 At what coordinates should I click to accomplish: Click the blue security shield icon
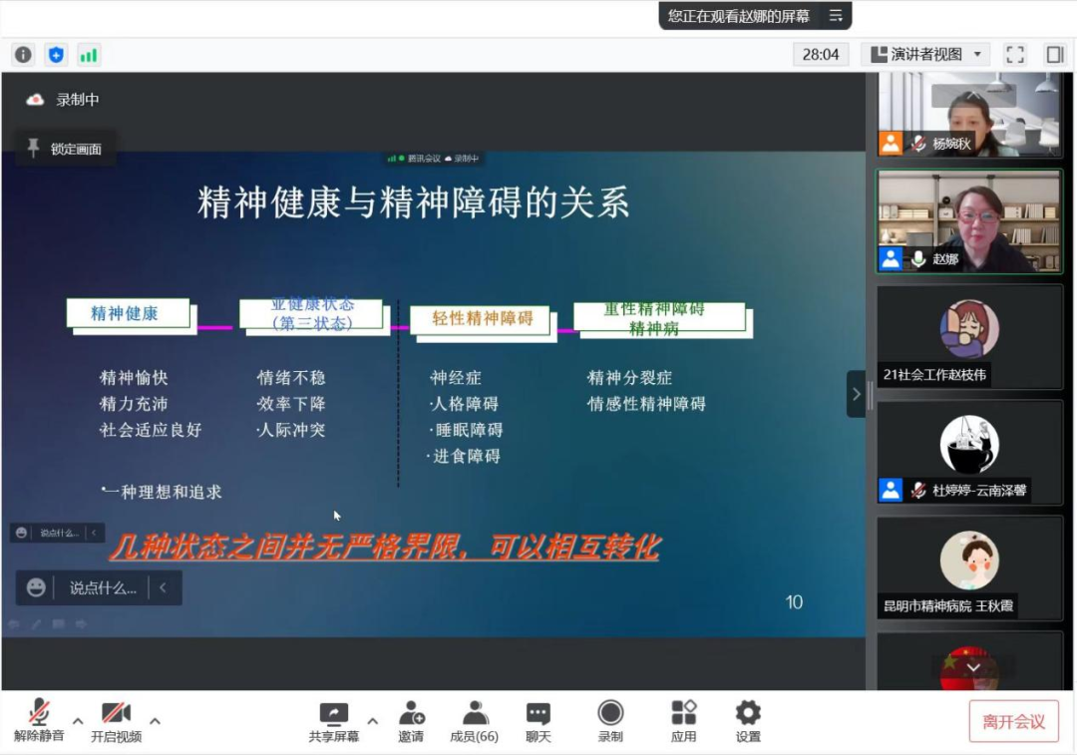coord(56,55)
